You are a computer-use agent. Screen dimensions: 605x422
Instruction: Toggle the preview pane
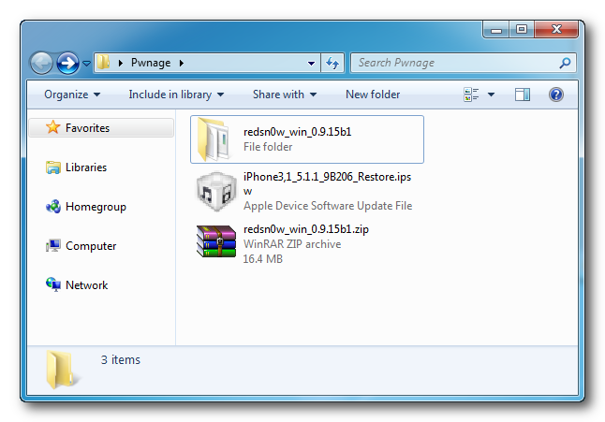[x=523, y=95]
